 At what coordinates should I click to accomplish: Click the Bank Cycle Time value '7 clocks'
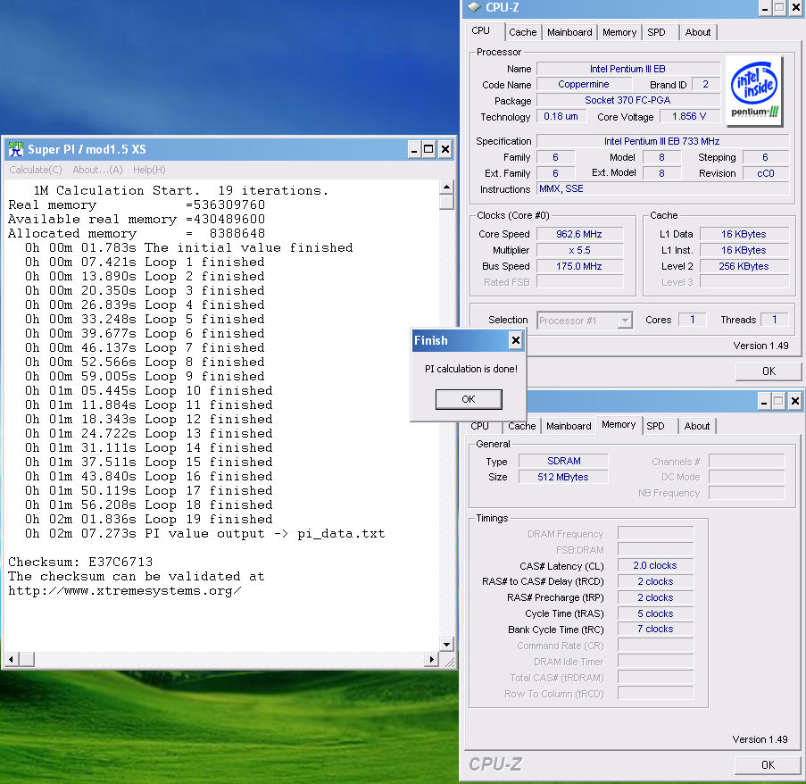coord(655,630)
